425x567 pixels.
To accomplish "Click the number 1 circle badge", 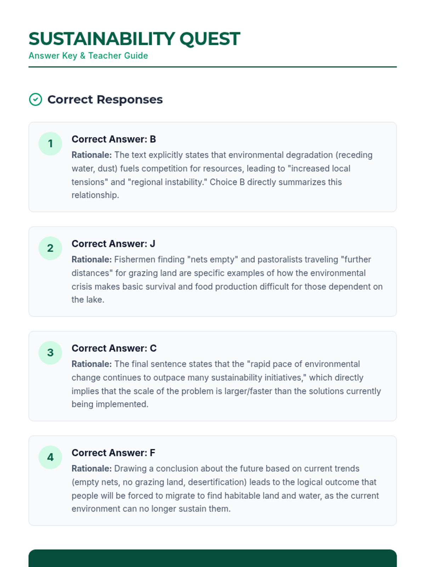I will click(x=50, y=144).
